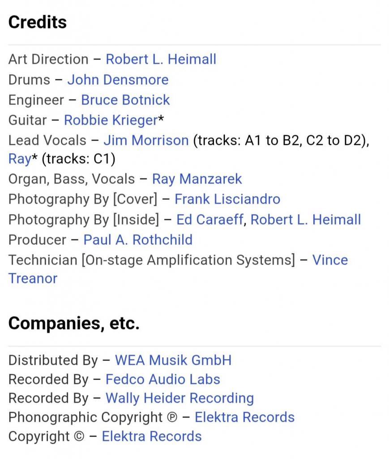Open the Jim Morrison lead vocals link
The width and height of the screenshot is (389, 459).
point(146,140)
